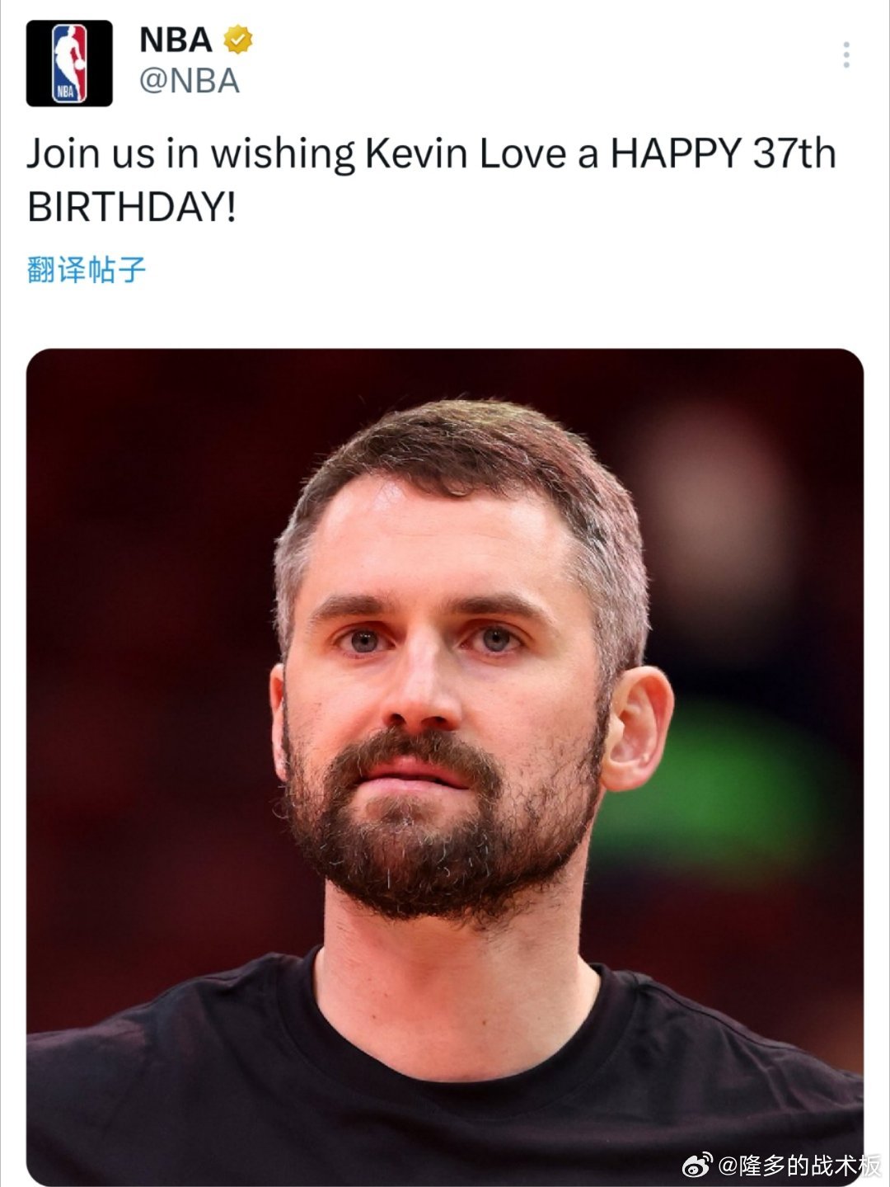Click the Weibo logo watermark icon
The image size is (890, 1187).
(697, 1165)
